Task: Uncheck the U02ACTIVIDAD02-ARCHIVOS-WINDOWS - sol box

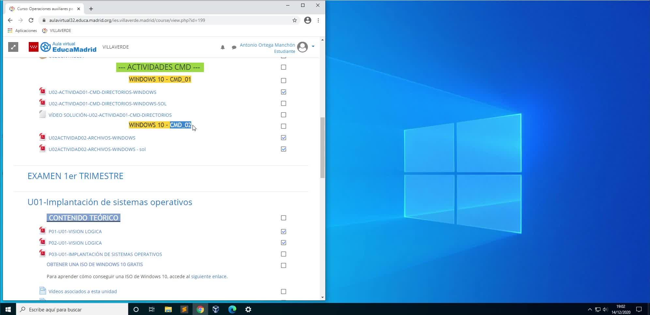Action: [284, 149]
